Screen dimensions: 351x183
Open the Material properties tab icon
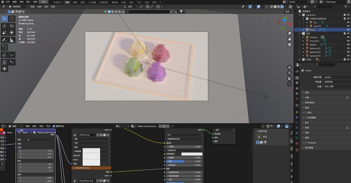click(x=297, y=143)
